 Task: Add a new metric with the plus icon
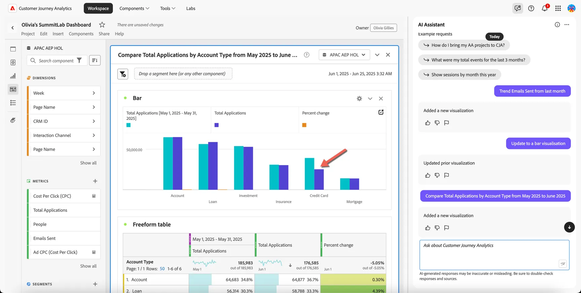[95, 181]
